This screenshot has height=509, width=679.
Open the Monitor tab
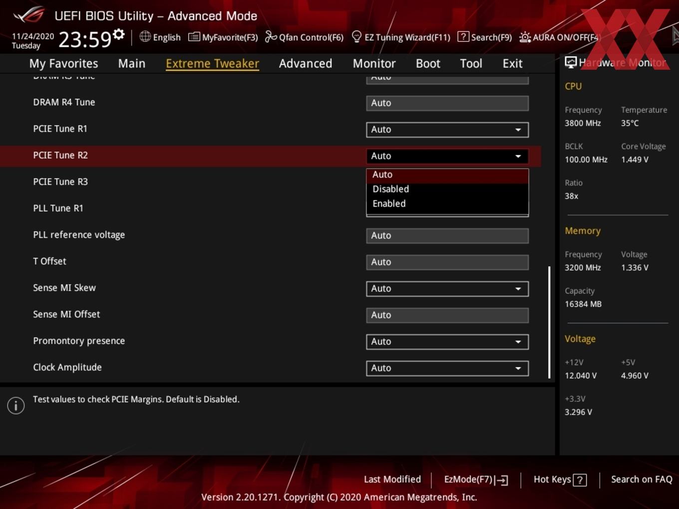(x=374, y=63)
